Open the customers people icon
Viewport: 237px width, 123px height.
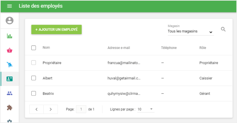tap(9, 93)
